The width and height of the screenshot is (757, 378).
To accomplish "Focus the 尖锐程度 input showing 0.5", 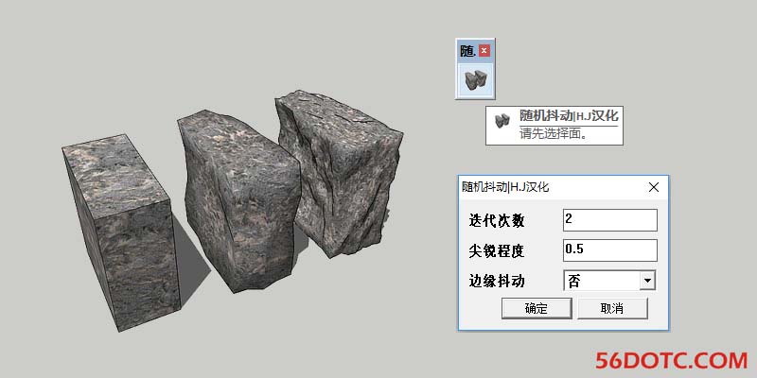I will 608,250.
